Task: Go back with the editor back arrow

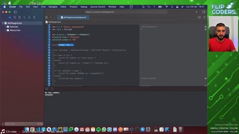Action: coord(51,17)
